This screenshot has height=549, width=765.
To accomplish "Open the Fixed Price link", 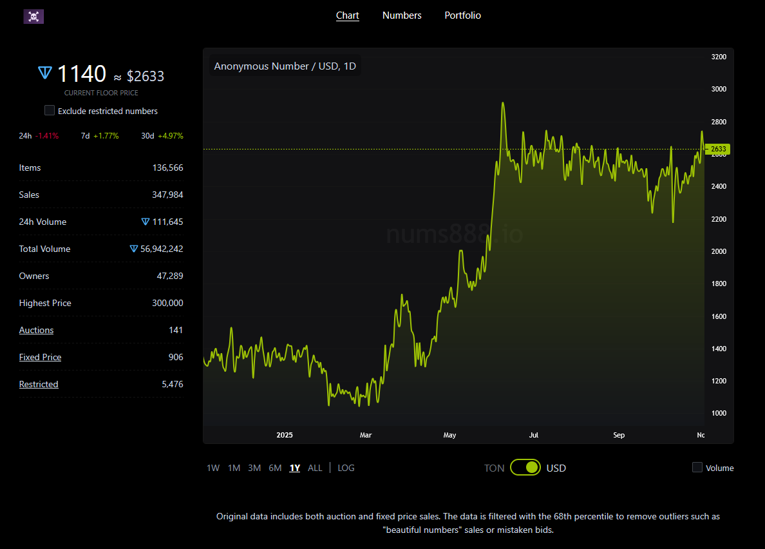I will pos(40,357).
